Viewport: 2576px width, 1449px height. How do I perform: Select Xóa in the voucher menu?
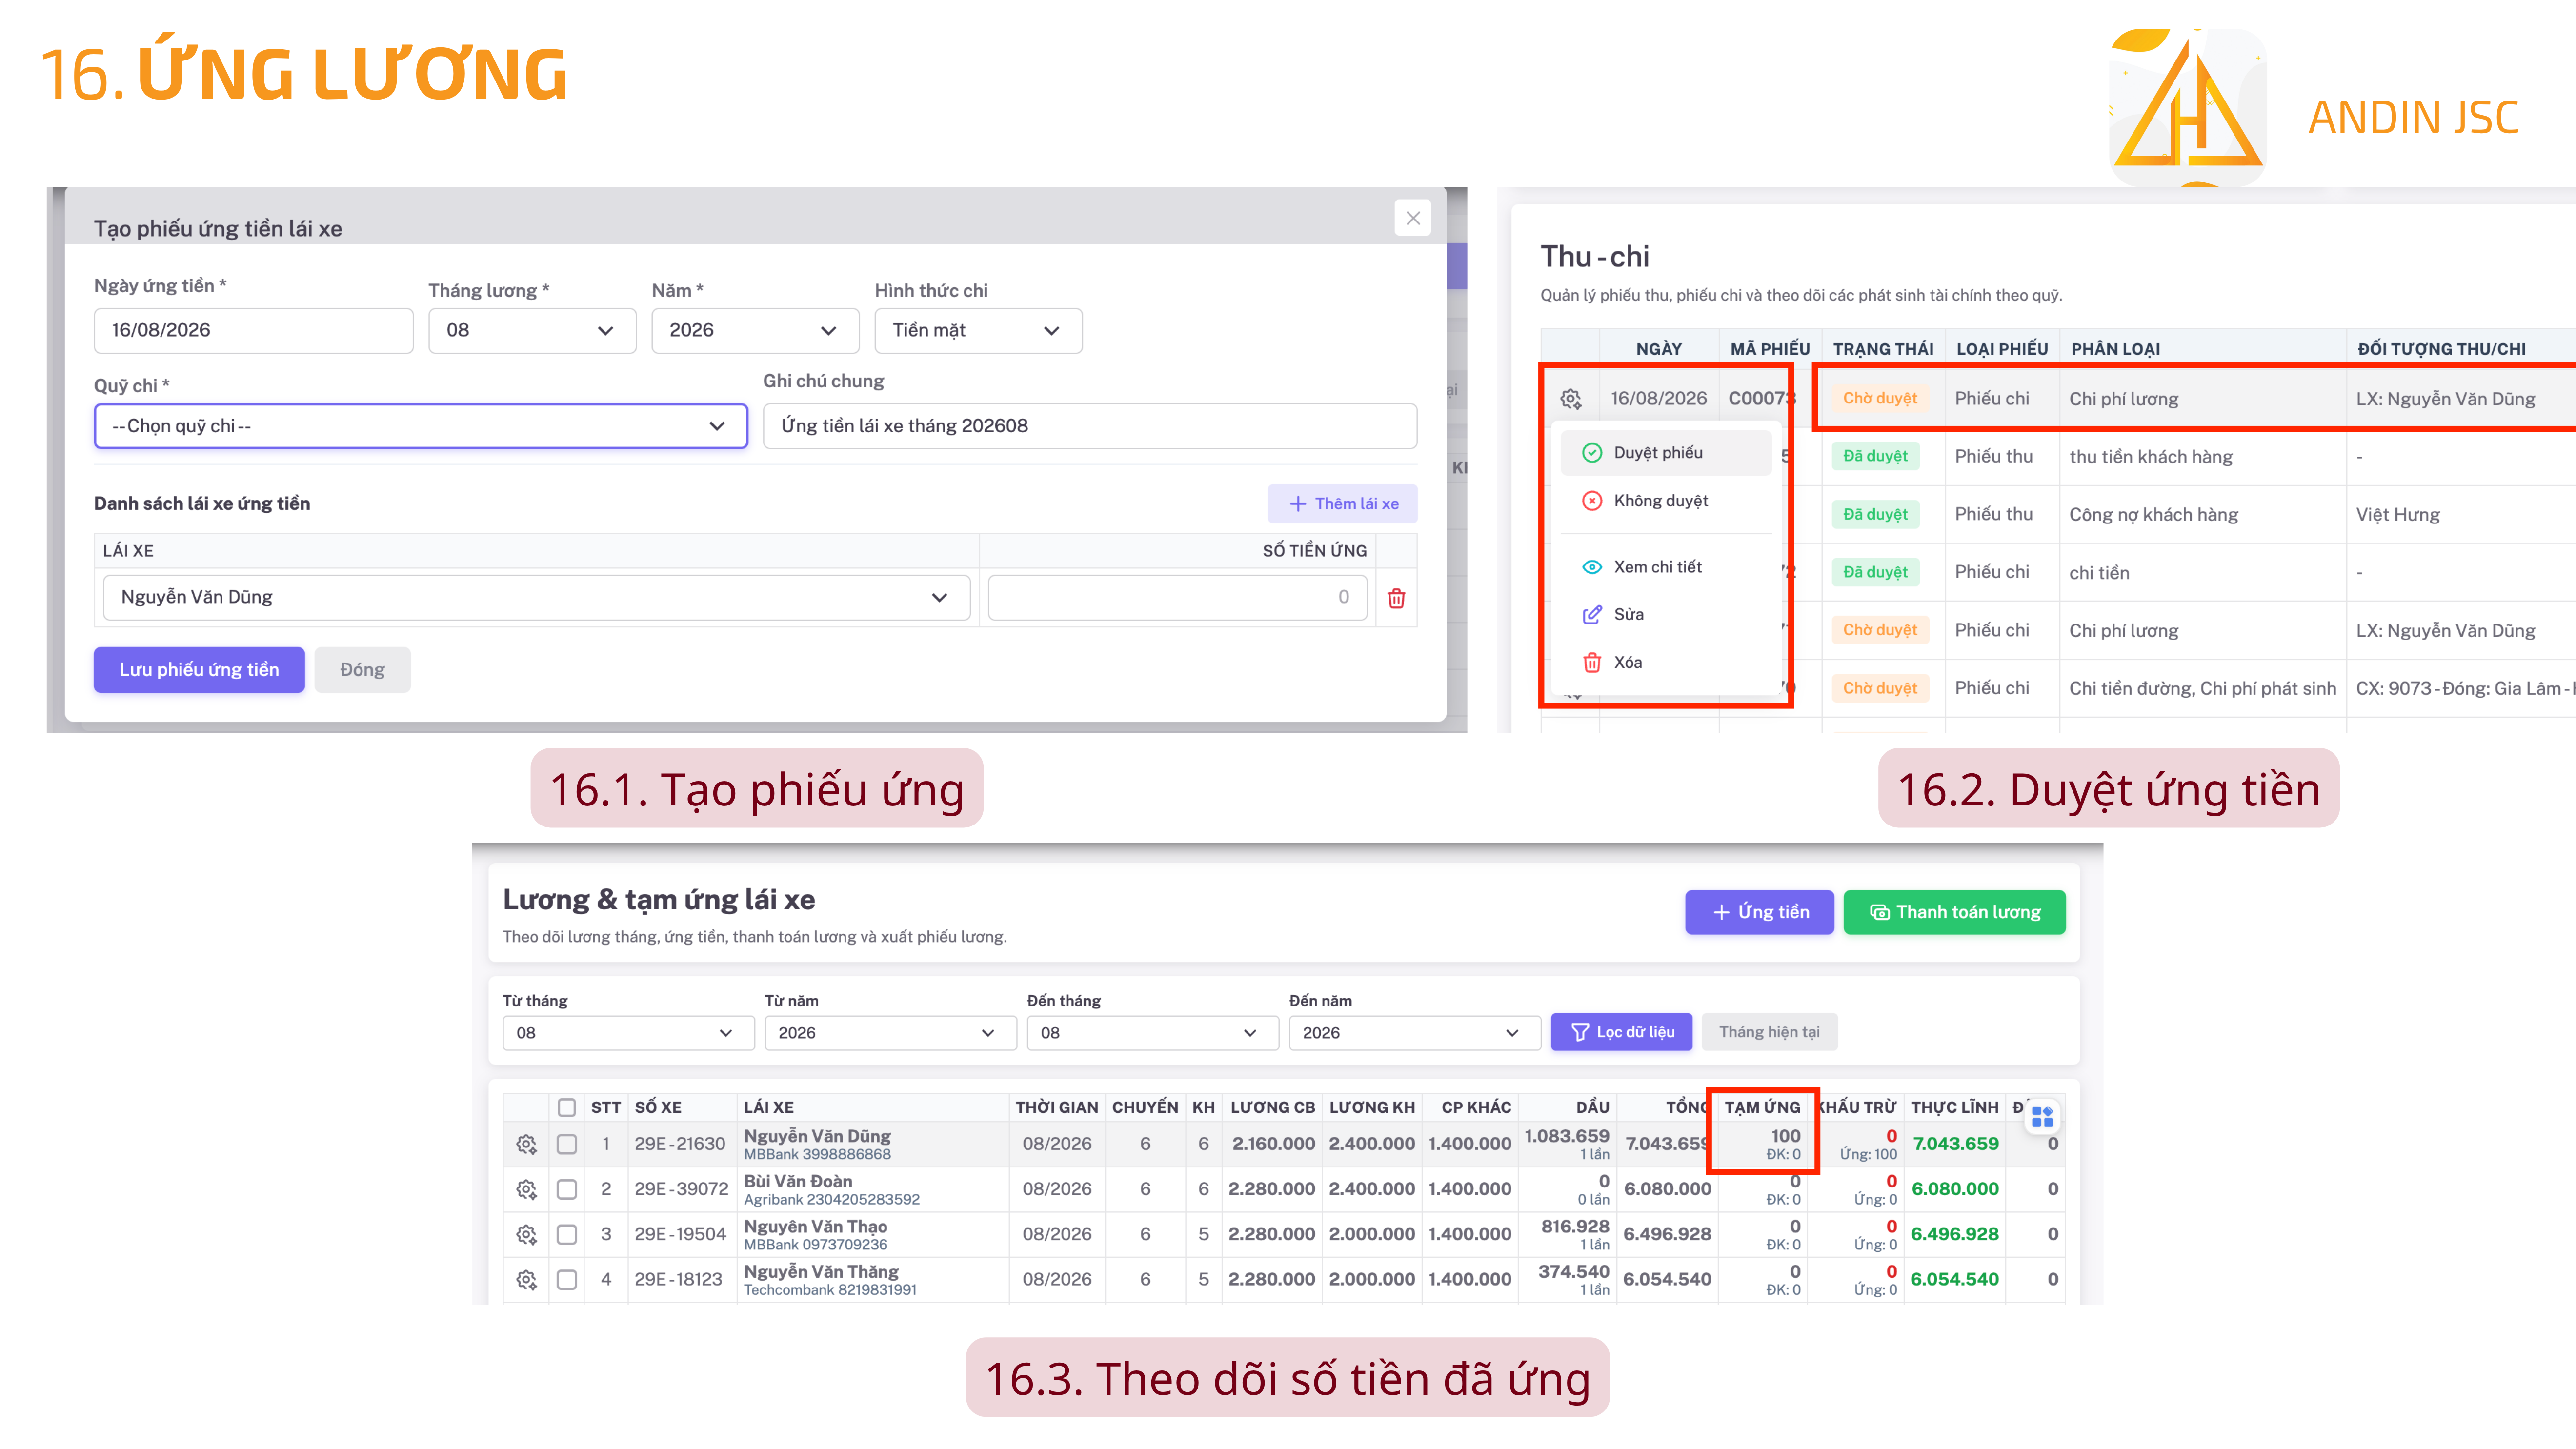click(x=1665, y=663)
